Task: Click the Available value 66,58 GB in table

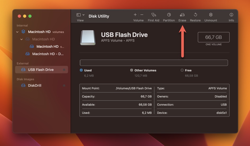Action: pos(145,105)
